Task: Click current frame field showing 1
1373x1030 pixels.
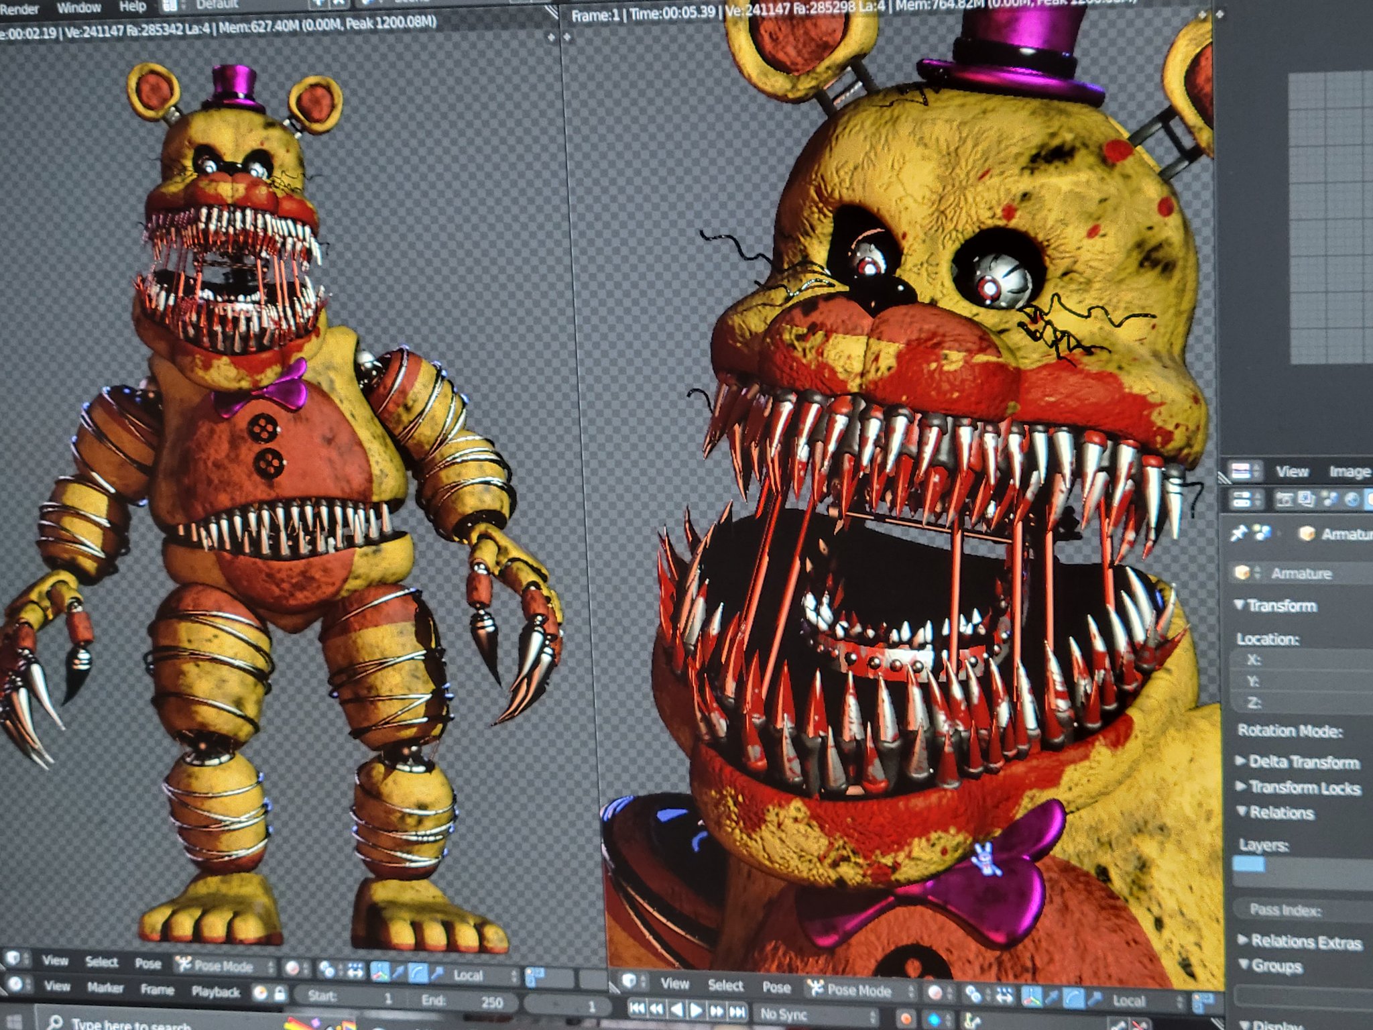Action: 568,1006
